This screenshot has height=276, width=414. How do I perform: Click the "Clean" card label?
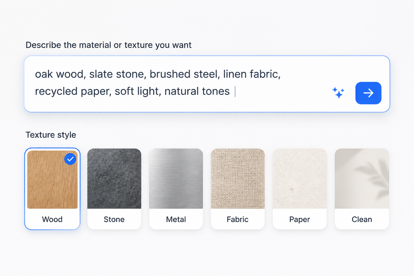coord(362,219)
